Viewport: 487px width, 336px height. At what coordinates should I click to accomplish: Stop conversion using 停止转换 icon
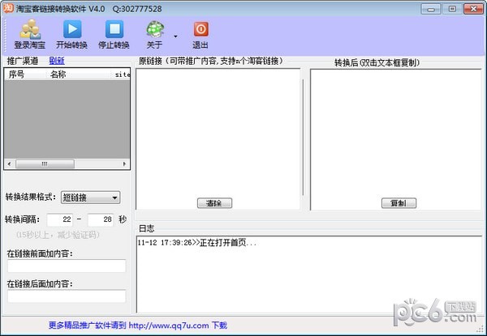click(x=114, y=34)
